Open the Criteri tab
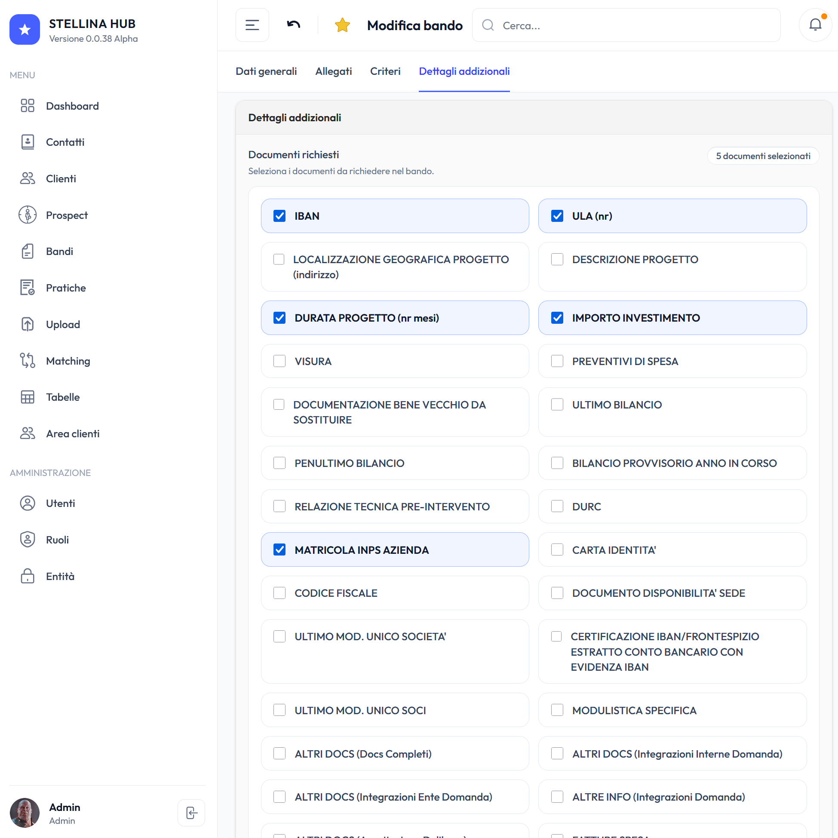 pyautogui.click(x=385, y=71)
